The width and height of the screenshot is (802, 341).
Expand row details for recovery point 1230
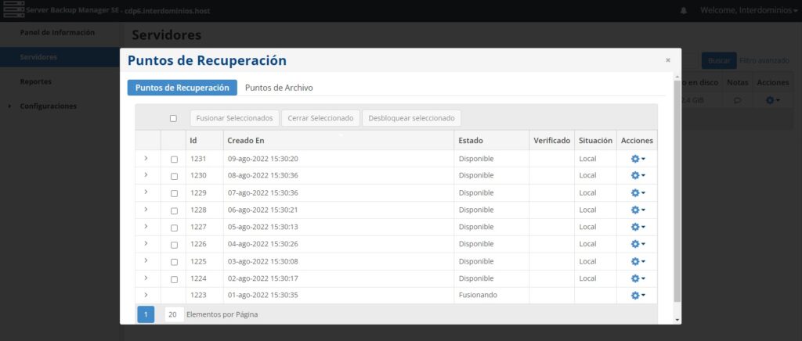tap(146, 175)
